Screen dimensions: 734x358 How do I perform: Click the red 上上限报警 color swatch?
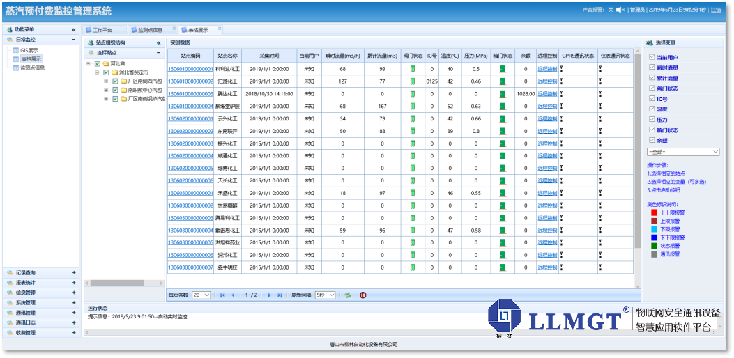[x=653, y=212]
